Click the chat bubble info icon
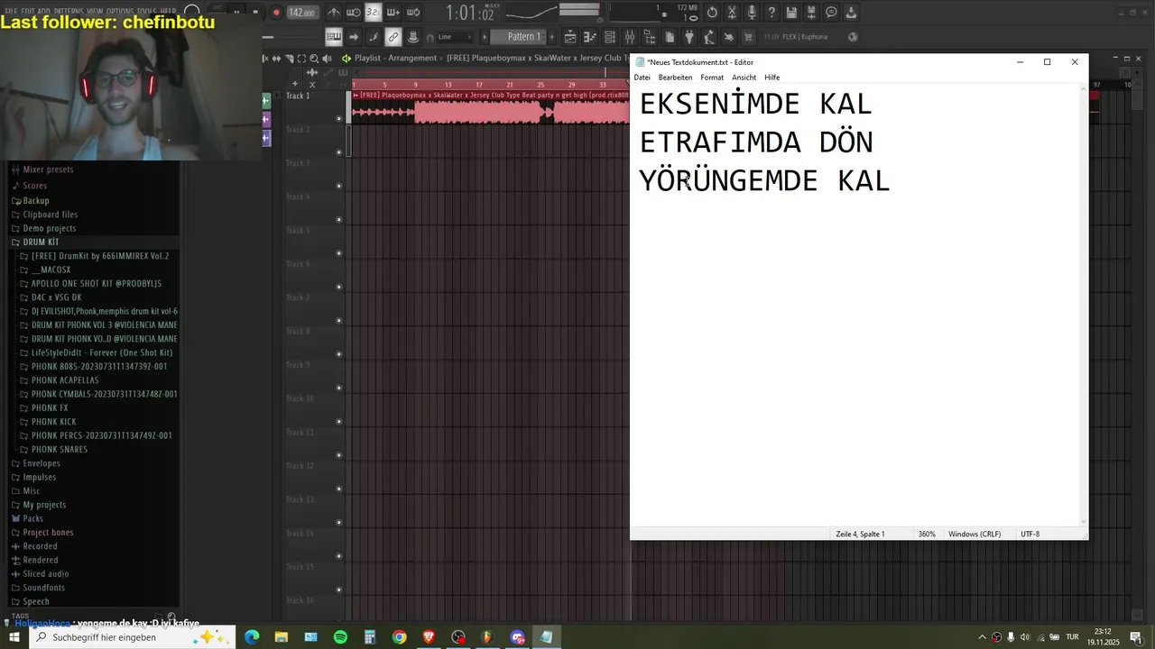The height and width of the screenshot is (649, 1155). tap(832, 13)
